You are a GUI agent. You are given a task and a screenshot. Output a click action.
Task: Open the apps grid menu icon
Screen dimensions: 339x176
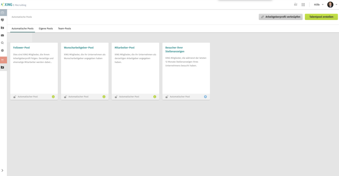(x=303, y=5)
